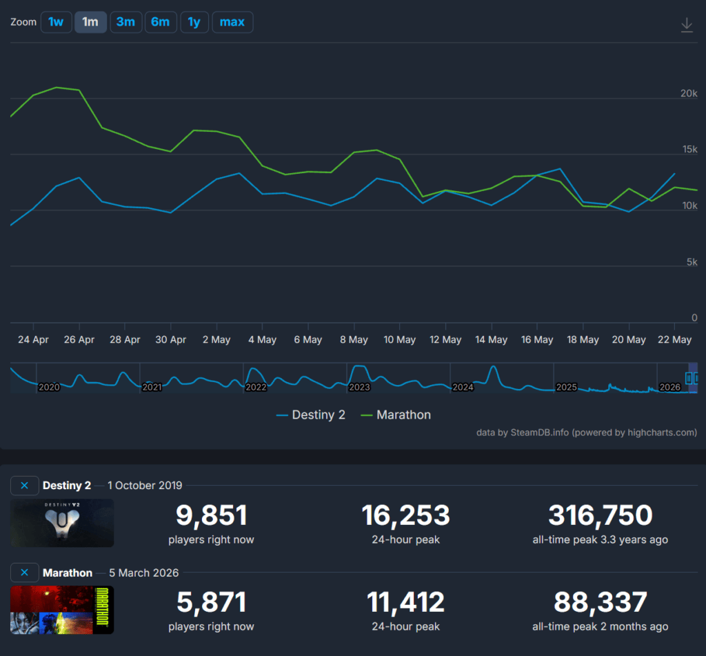Open the Destiny 2 game thumbnail
This screenshot has width=706, height=656.
pyautogui.click(x=62, y=523)
